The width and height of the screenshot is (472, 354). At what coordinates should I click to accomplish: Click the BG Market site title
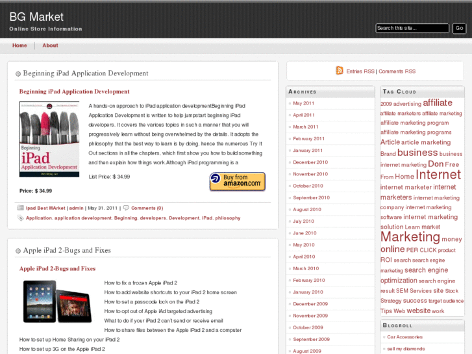[36, 17]
